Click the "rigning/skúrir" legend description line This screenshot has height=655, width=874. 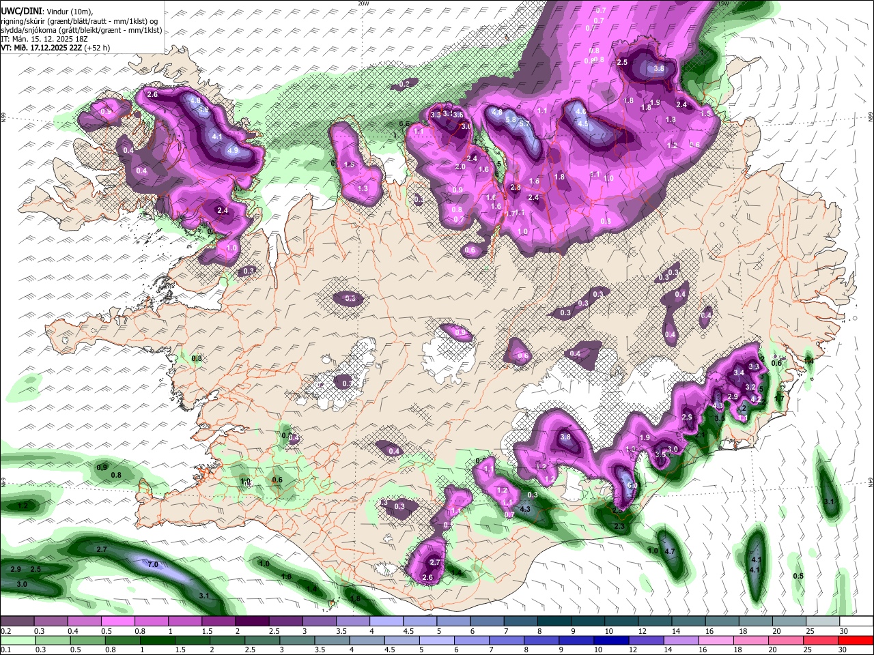(79, 20)
